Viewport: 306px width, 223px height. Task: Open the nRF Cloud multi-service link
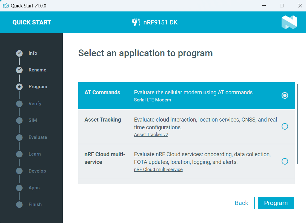(x=158, y=169)
